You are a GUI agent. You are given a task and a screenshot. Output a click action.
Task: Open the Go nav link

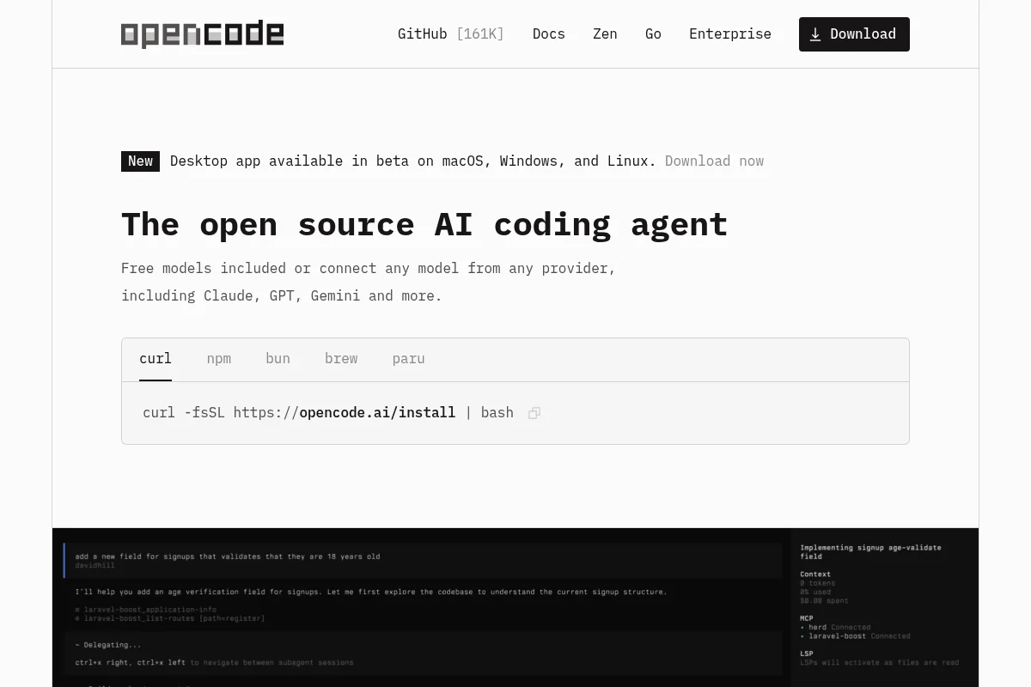tap(653, 34)
